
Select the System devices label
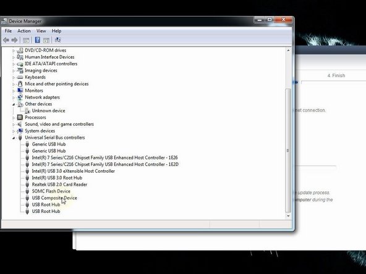pyautogui.click(x=40, y=131)
